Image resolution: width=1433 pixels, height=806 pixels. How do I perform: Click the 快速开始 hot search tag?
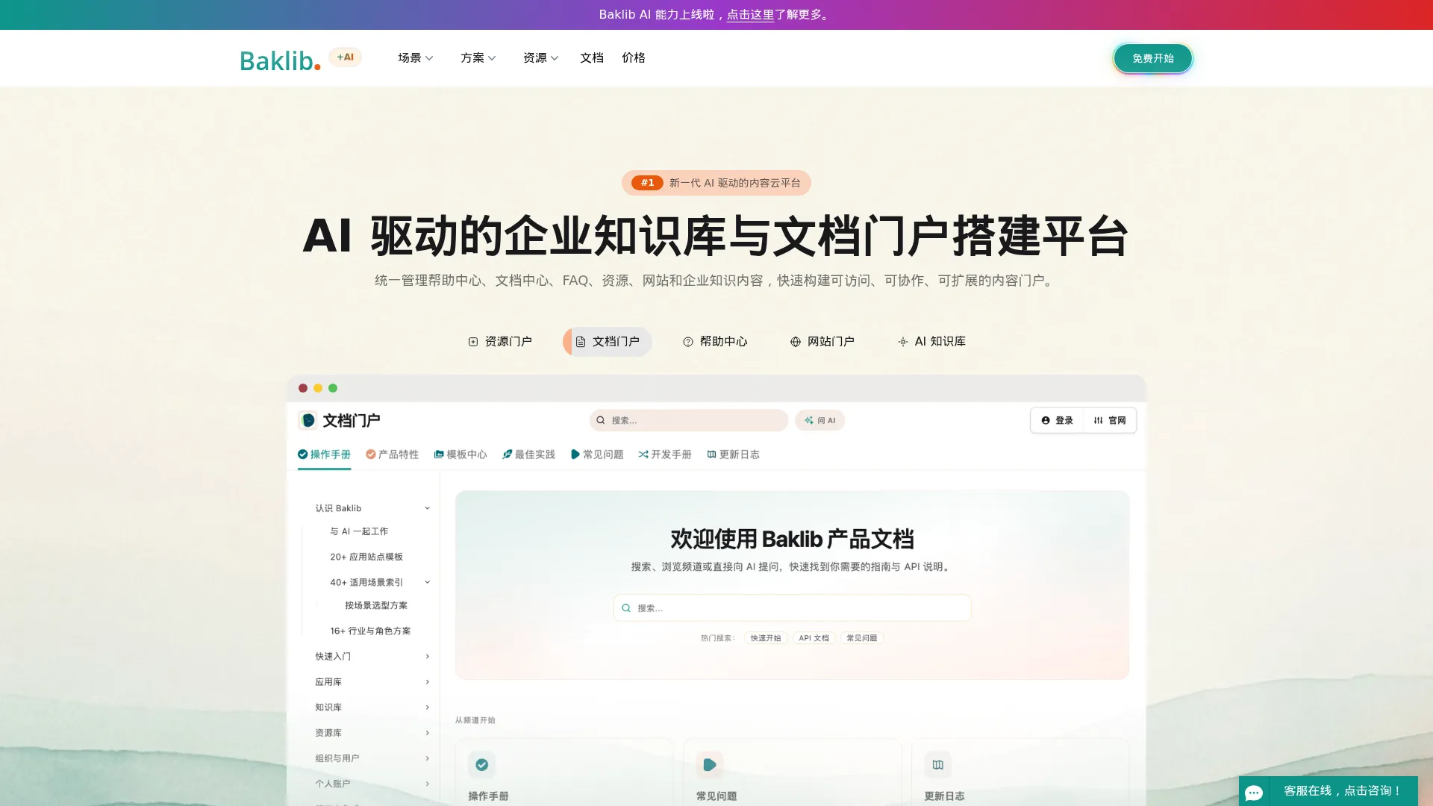[766, 638]
